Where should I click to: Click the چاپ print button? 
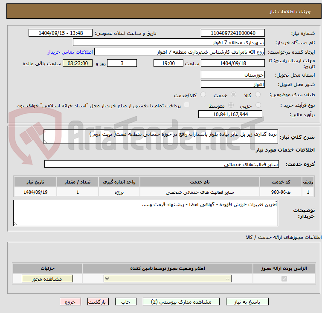coord(126,302)
